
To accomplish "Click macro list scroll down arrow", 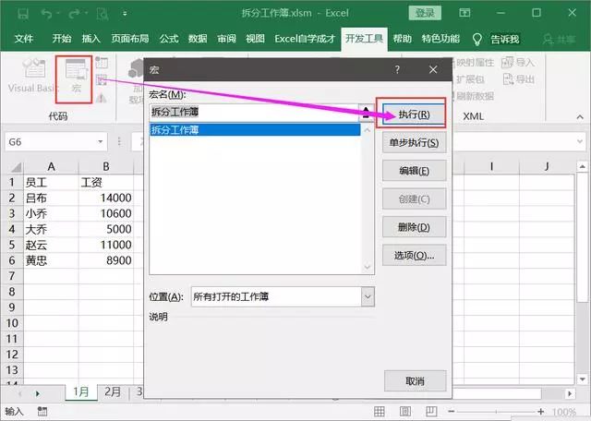I will [x=368, y=267].
